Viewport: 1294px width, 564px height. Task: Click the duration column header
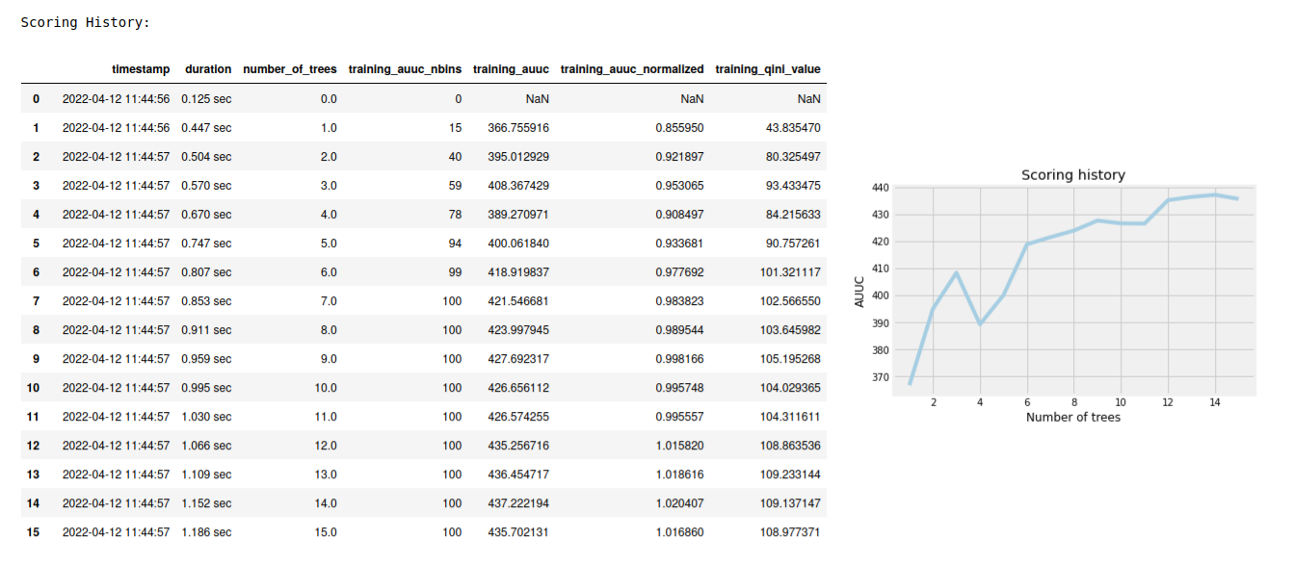tap(208, 68)
